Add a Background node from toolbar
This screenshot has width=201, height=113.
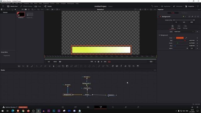click(19, 66)
